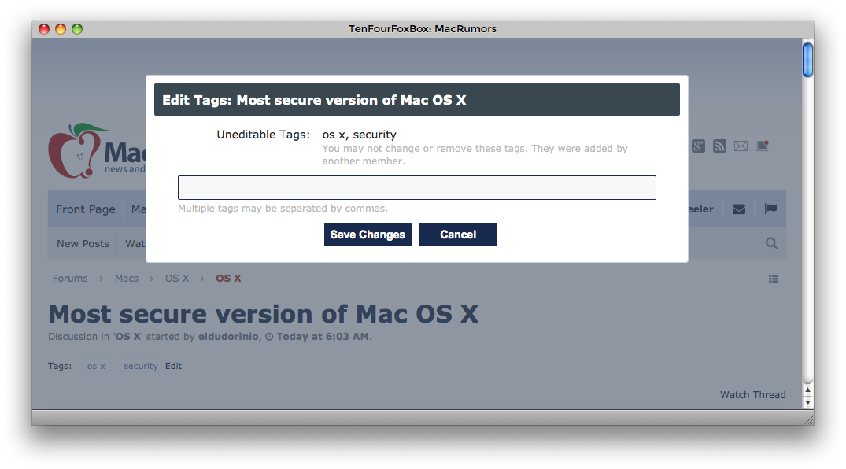
Task: Open the RSS feed icon
Action: click(719, 146)
